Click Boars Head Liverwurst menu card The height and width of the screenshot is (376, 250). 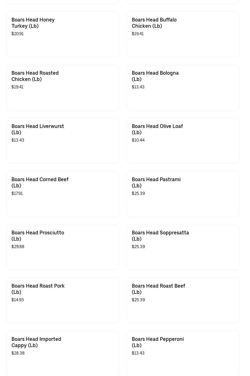point(62,141)
